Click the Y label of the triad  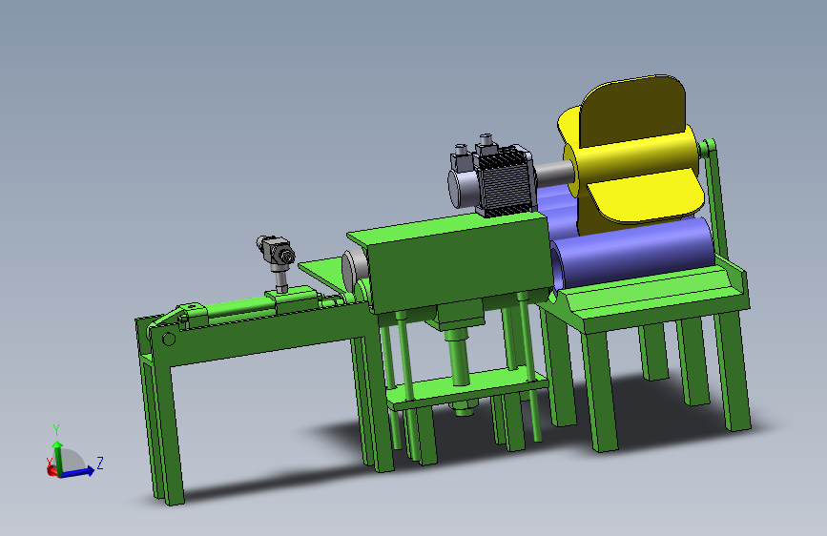tap(56, 430)
